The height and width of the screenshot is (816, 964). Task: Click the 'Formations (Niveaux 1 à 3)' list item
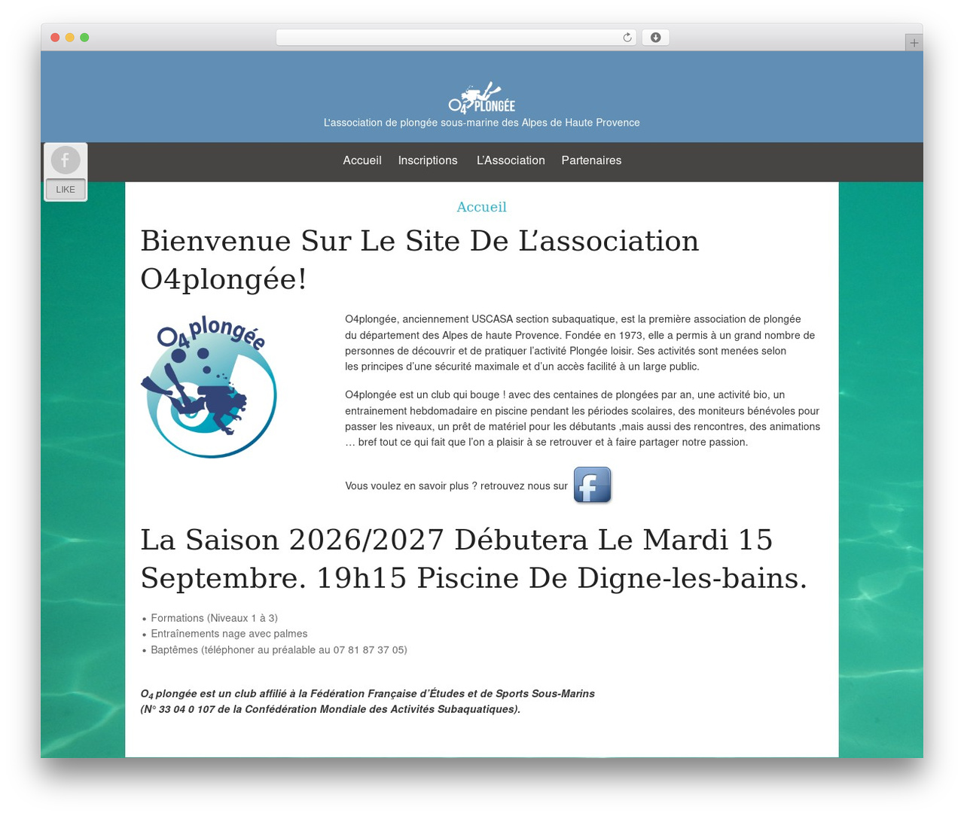pyautogui.click(x=214, y=618)
